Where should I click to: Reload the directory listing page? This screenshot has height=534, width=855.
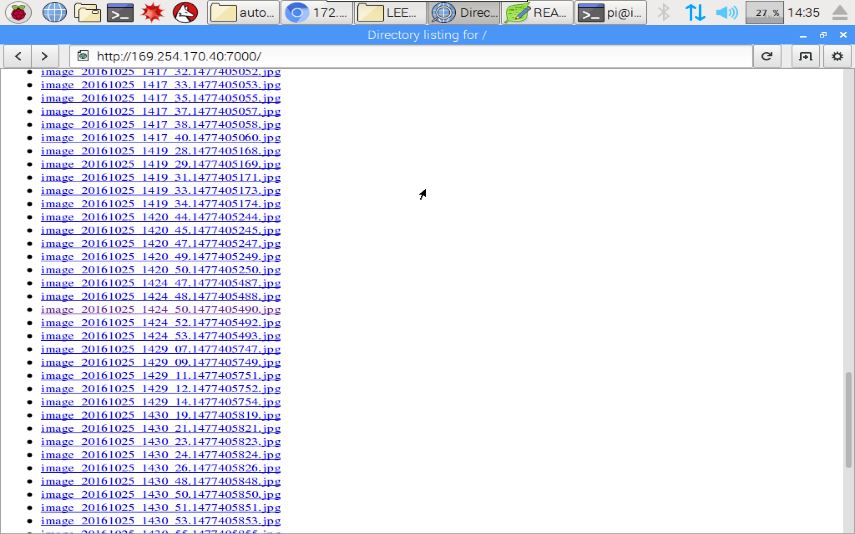point(767,56)
